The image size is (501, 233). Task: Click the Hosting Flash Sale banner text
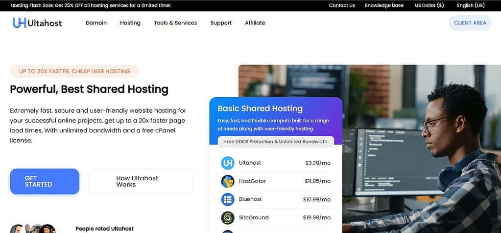pos(91,5)
